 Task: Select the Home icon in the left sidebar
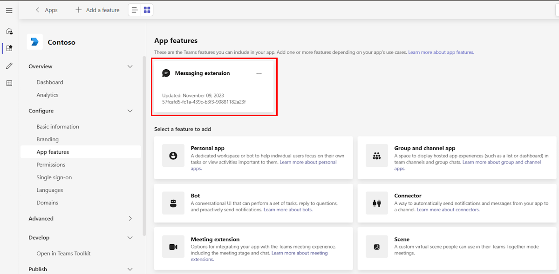[x=9, y=31]
